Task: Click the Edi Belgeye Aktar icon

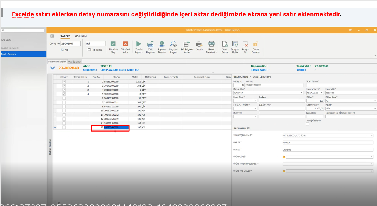Action: [187, 44]
